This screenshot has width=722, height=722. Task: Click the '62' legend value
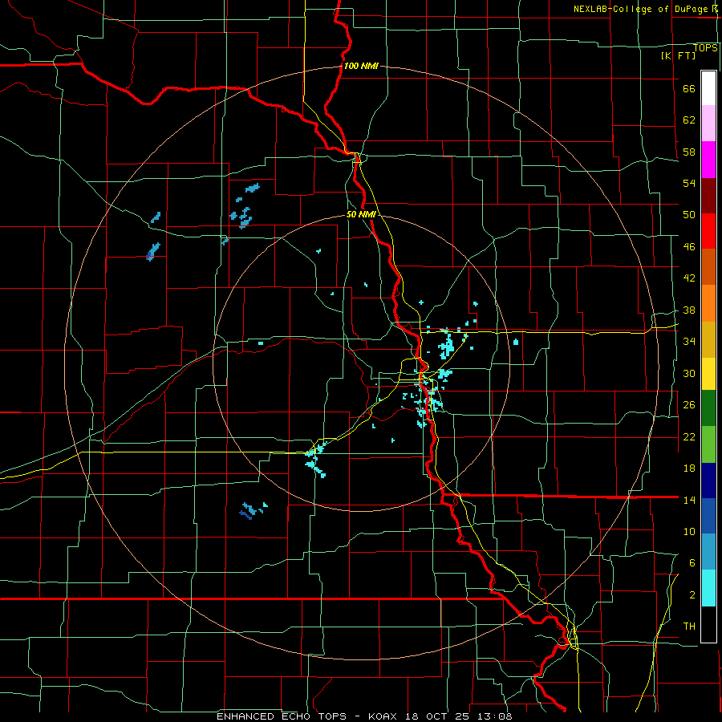(x=689, y=120)
